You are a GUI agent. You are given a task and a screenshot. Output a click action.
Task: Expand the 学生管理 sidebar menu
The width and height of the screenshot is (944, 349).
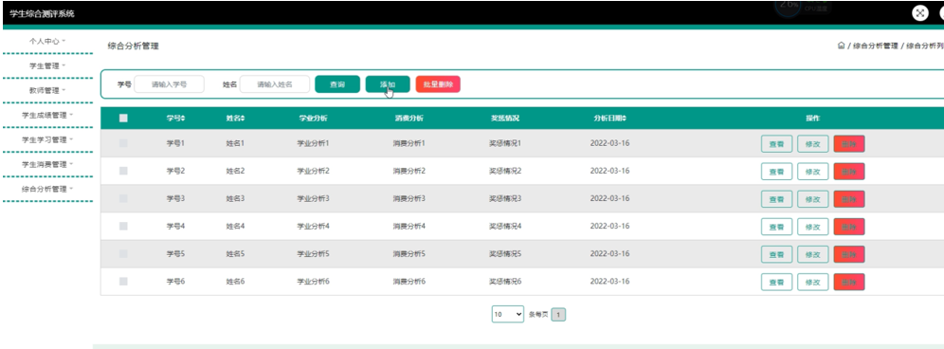pos(47,65)
